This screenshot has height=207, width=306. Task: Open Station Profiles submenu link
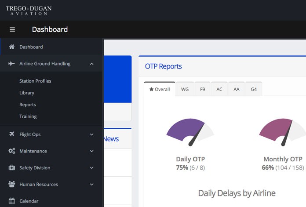click(35, 81)
